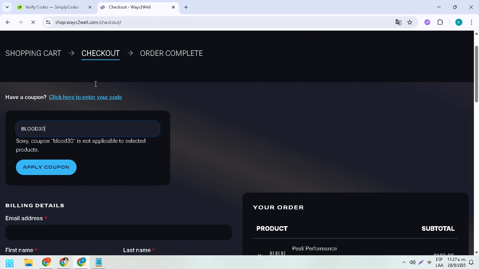Open third Chrome taskbar icon with K
479x269 pixels.
click(x=81, y=262)
